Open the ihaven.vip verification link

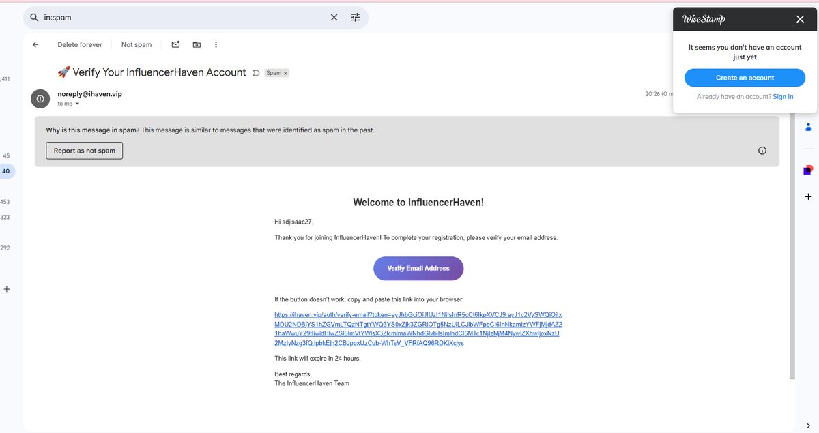418,329
